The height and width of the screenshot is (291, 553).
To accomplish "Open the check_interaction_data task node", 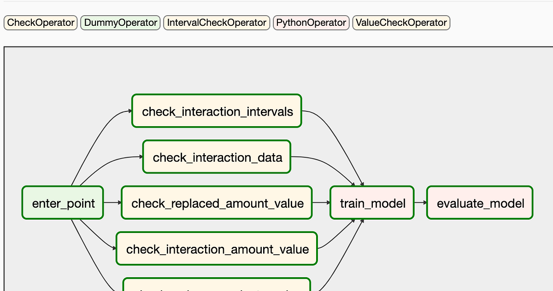I will tap(216, 157).
